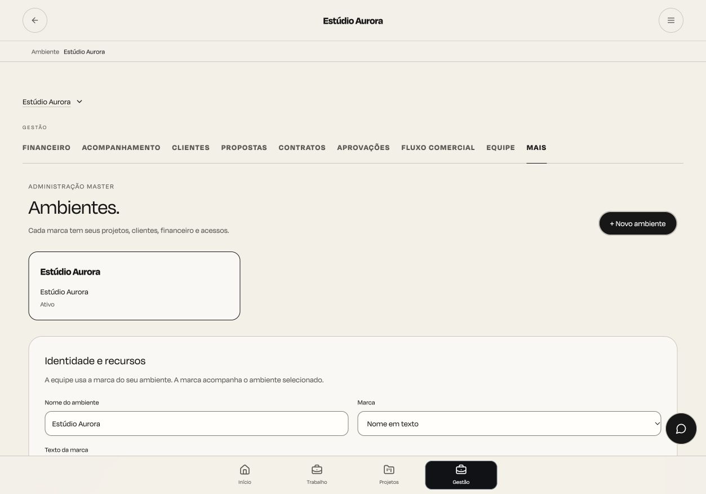This screenshot has width=706, height=494.
Task: Select the Fluxo Comercial tab
Action: [x=438, y=148]
